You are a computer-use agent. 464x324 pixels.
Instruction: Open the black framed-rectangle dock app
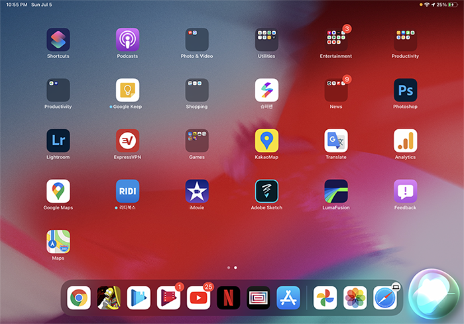point(258,297)
